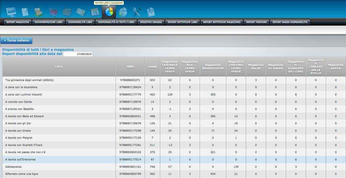Select row A pranzo con Babette
The image size is (346, 178).
pyautogui.click(x=174, y=109)
